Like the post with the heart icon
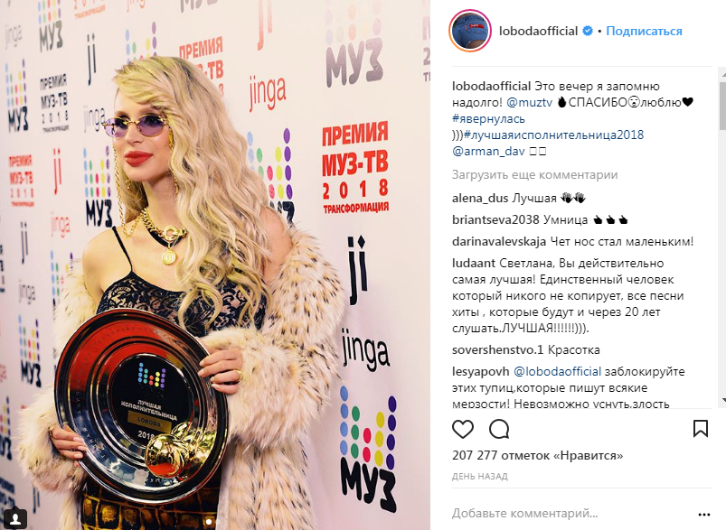Image resolution: width=726 pixels, height=530 pixels. [x=463, y=429]
